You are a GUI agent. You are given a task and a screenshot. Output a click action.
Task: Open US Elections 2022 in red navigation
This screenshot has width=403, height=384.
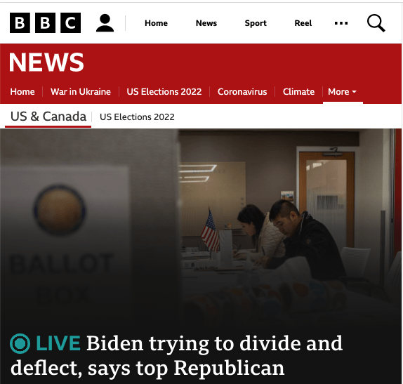(164, 92)
